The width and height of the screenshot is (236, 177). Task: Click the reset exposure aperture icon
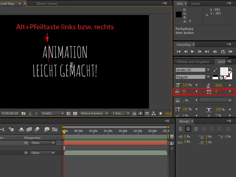(x=160, y=113)
